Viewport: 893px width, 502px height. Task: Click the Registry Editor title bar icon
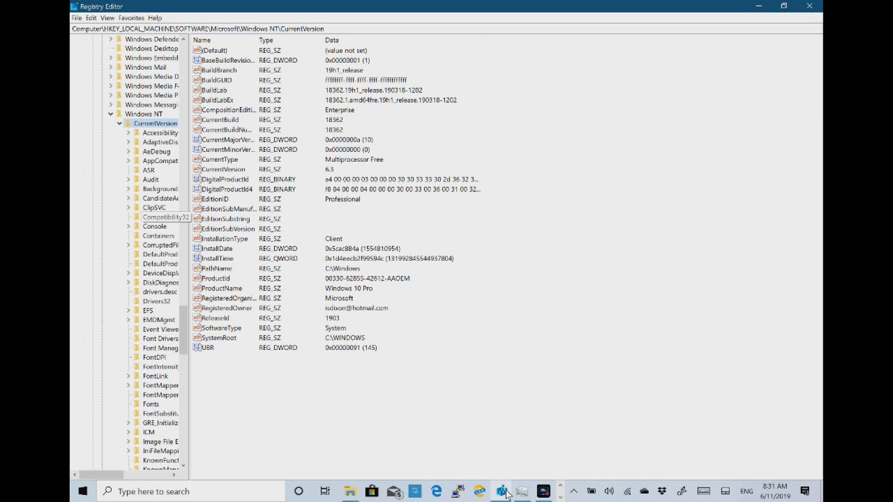[x=75, y=6]
